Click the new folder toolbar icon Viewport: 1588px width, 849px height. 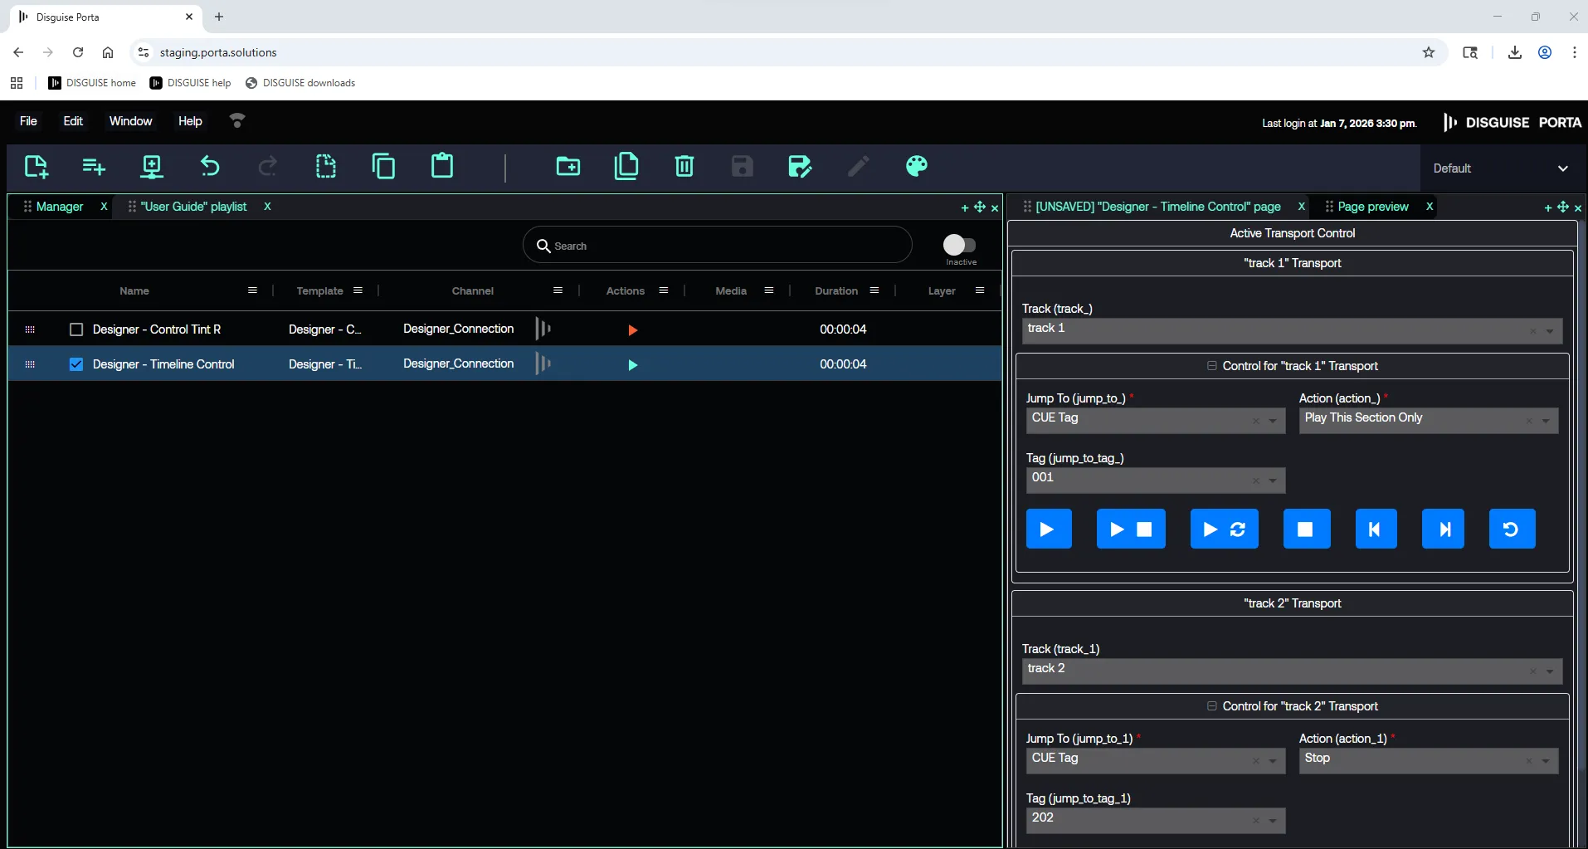click(568, 166)
